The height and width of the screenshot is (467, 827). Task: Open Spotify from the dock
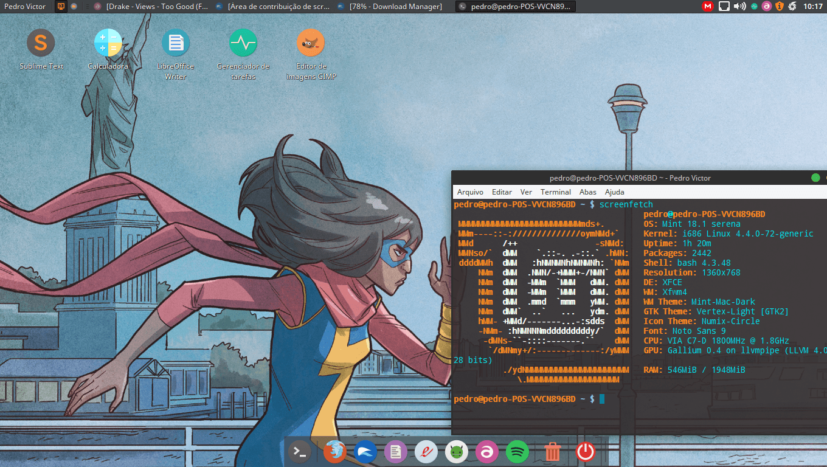pos(517,452)
